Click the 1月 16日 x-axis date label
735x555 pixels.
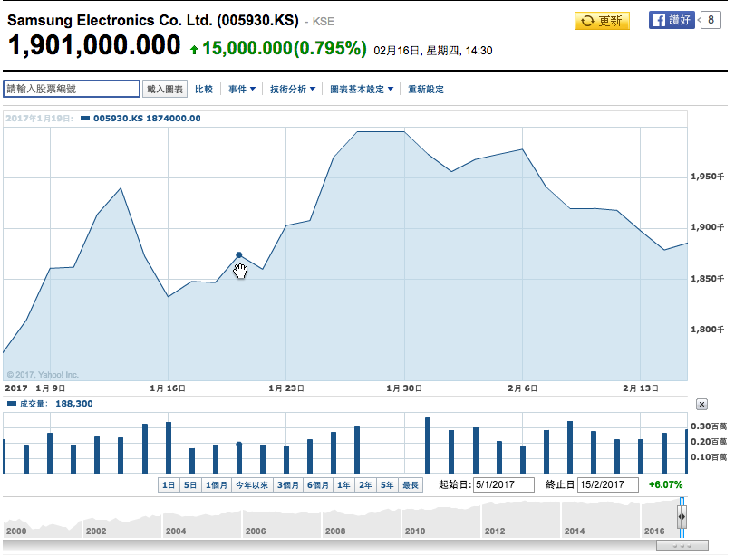point(168,388)
